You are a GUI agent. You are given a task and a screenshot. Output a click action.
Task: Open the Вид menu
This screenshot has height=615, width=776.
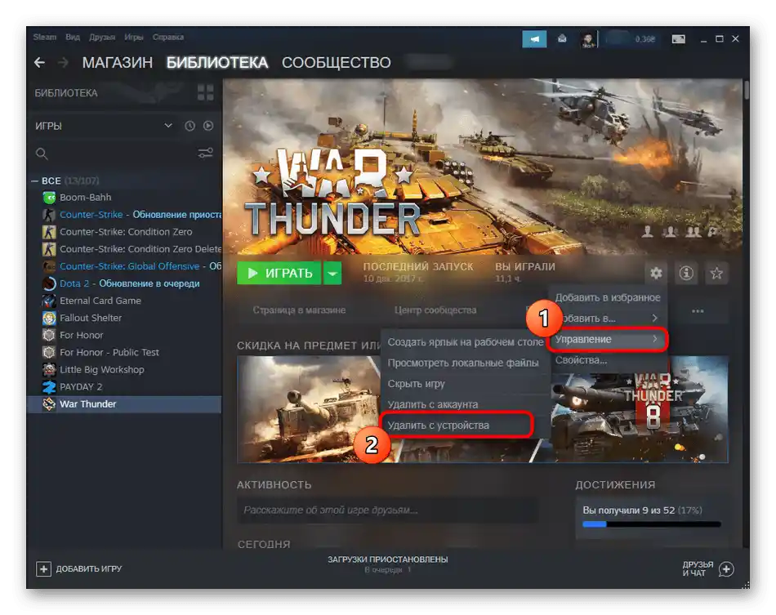[72, 37]
